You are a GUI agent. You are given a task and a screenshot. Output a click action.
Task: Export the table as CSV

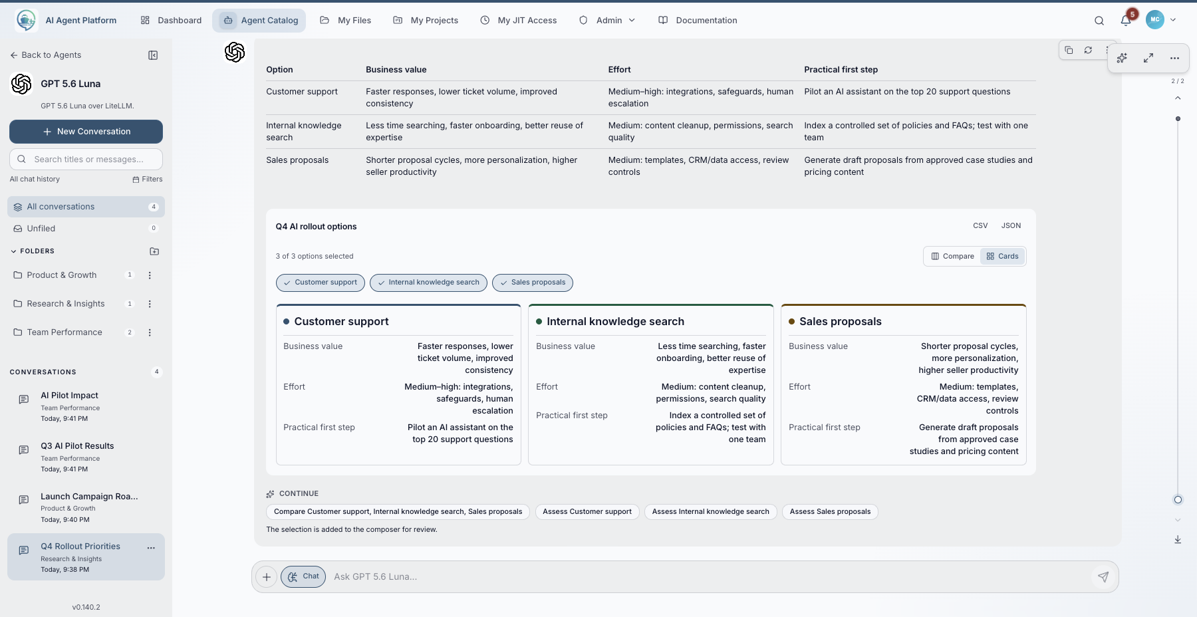click(x=980, y=226)
